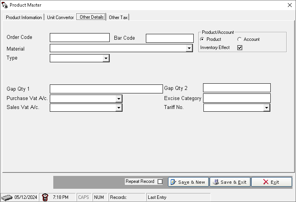The image size is (296, 202).
Task: Click the 7:18 PM time display
Action: [61, 197]
